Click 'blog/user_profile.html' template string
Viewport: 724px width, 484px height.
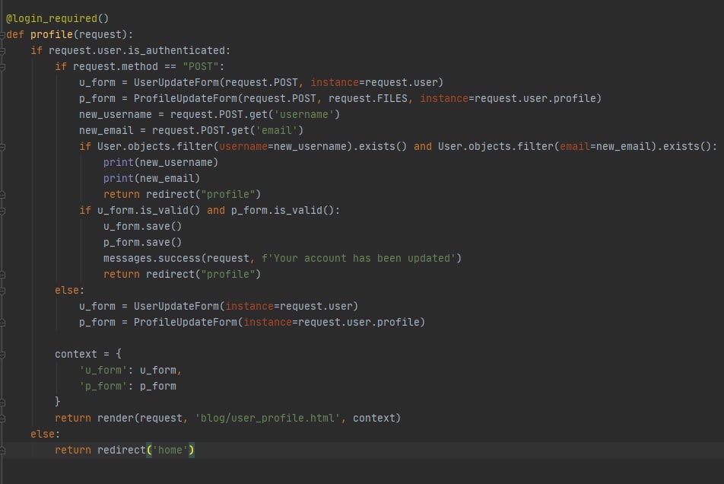268,419
